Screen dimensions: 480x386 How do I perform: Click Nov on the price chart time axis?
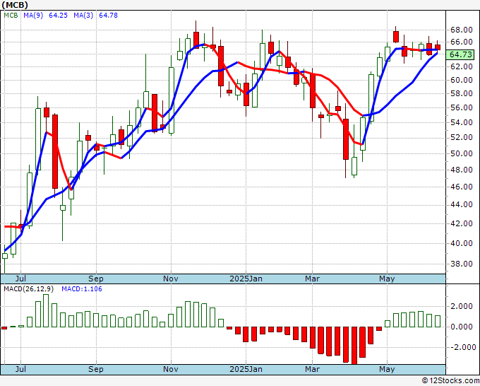click(x=171, y=279)
